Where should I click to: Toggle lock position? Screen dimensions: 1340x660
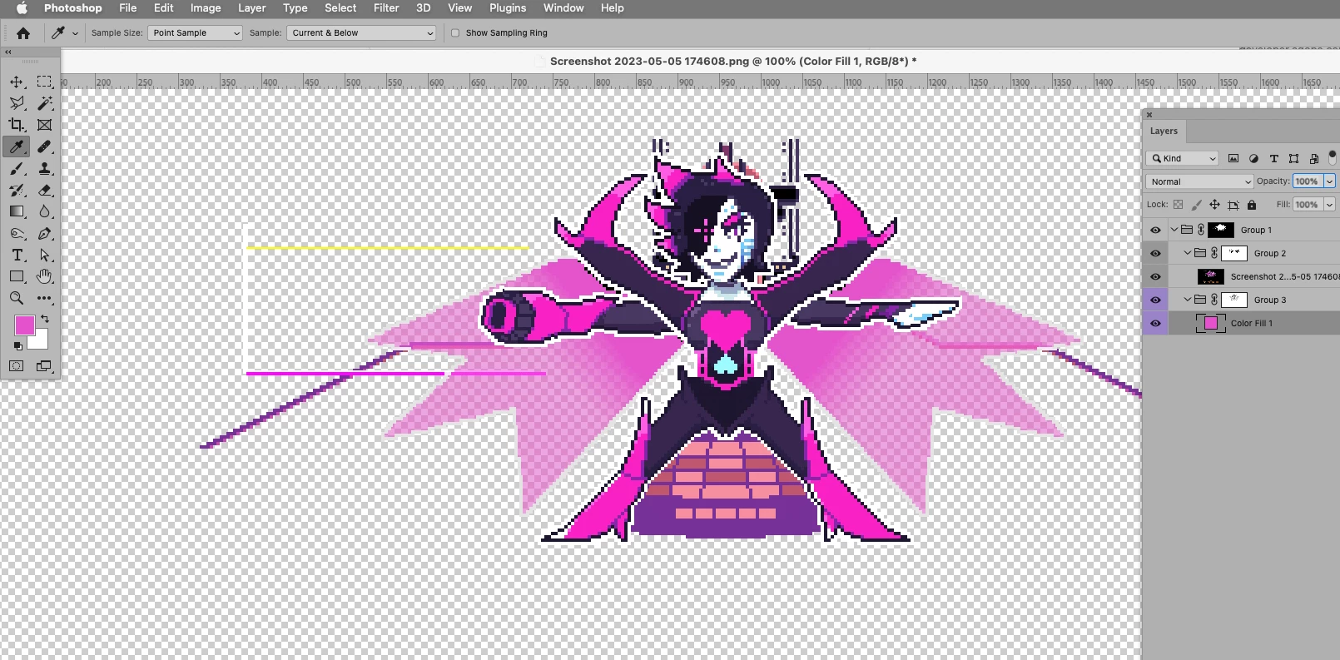1214,205
